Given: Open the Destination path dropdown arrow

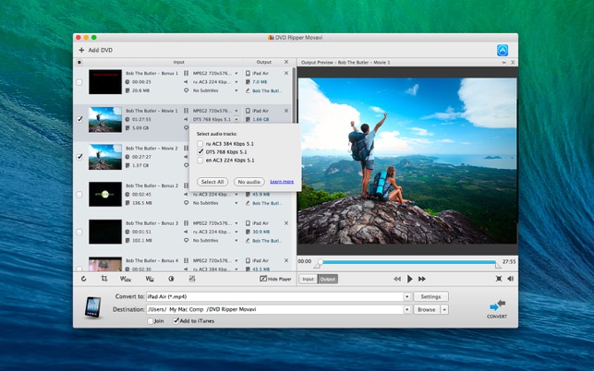Looking at the screenshot, I should point(406,309).
